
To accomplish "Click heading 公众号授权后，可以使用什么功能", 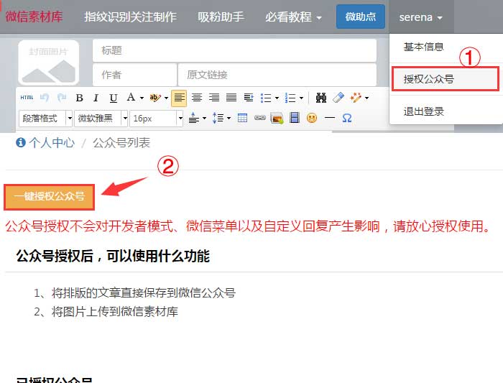I will (x=113, y=257).
